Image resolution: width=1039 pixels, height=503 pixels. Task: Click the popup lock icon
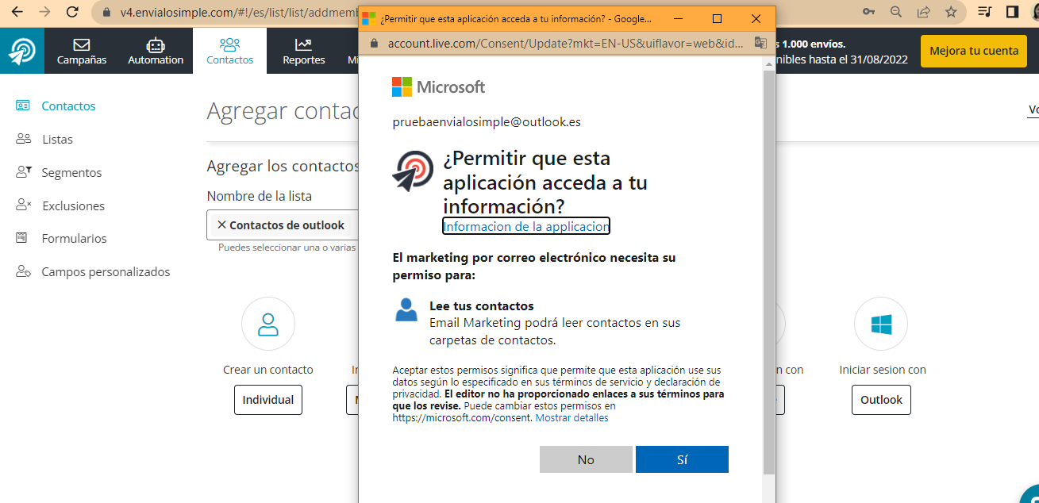[373, 43]
